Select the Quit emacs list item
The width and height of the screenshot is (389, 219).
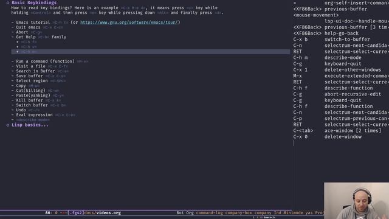click(37, 27)
